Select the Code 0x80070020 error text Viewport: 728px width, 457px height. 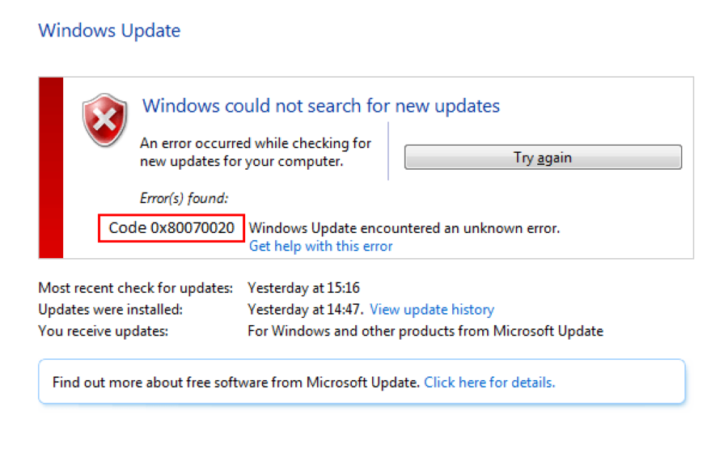(171, 228)
